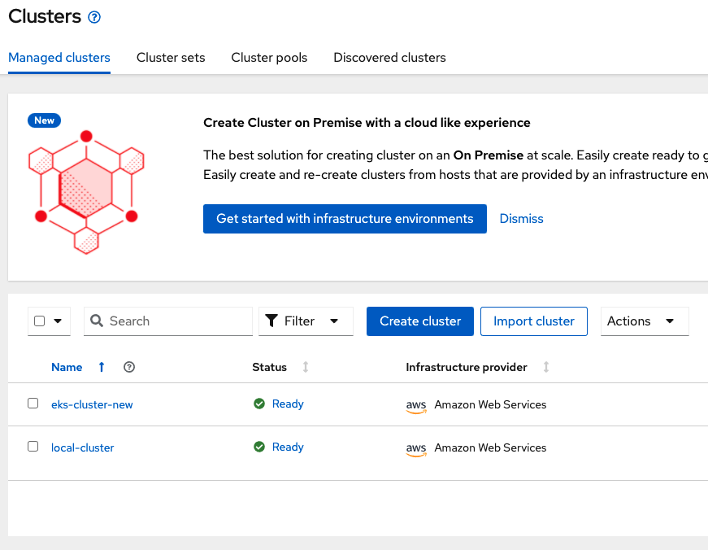This screenshot has height=550, width=708.
Task: Switch to the Cluster sets tab
Action: (x=171, y=57)
